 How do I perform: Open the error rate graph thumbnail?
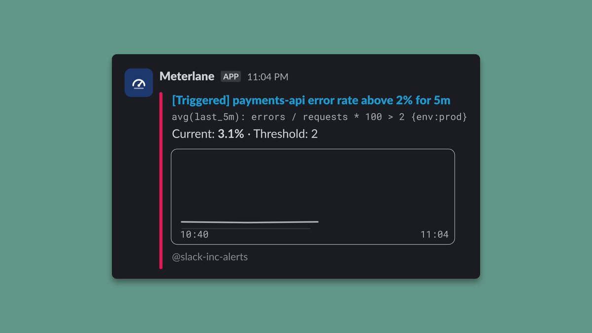coord(313,196)
